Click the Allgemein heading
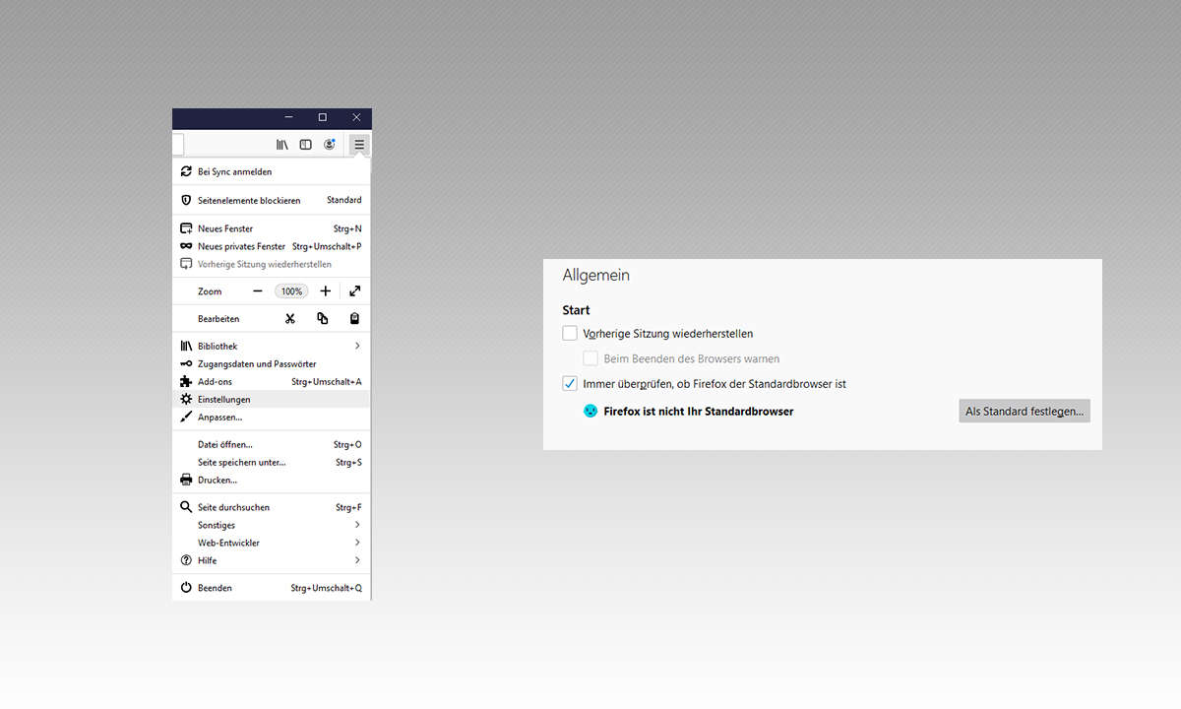The width and height of the screenshot is (1181, 709). (596, 276)
